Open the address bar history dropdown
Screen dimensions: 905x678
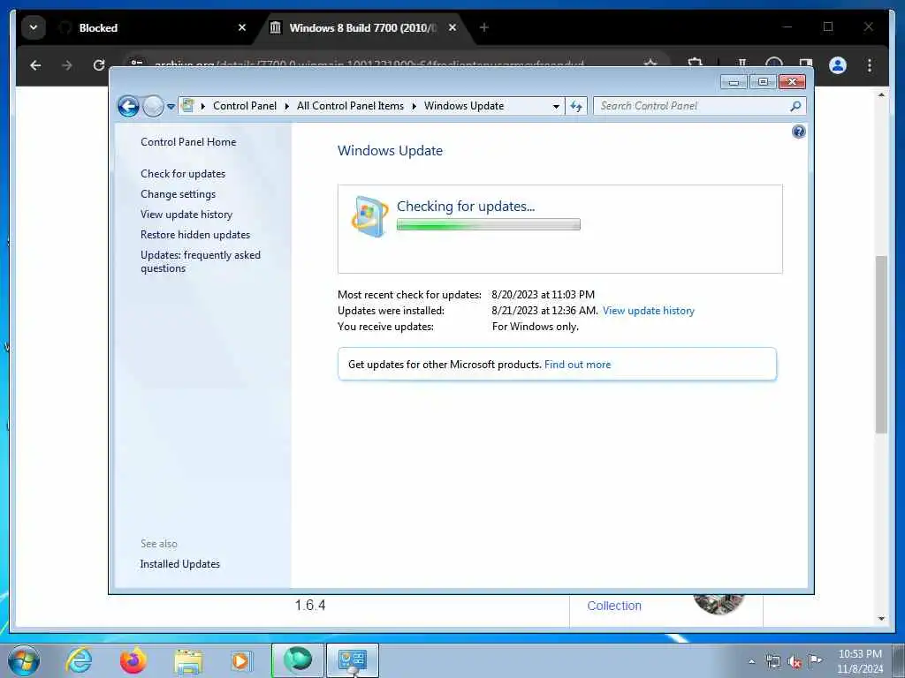point(556,107)
